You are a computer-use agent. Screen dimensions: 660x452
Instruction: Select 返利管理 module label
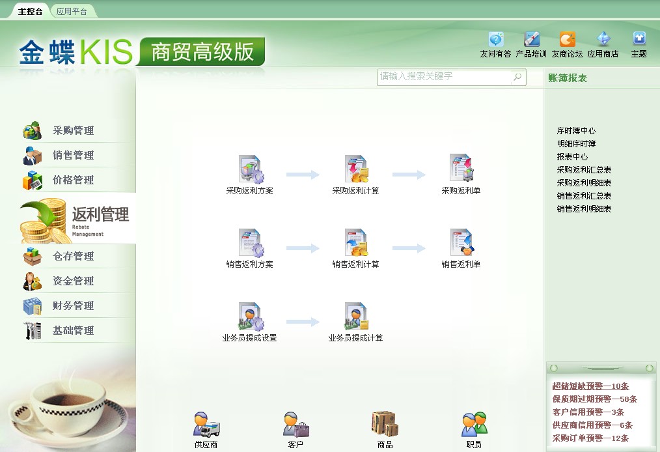point(101,214)
